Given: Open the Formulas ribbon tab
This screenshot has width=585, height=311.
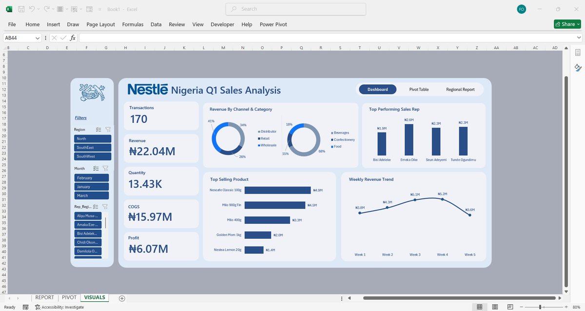Looking at the screenshot, I should (133, 24).
